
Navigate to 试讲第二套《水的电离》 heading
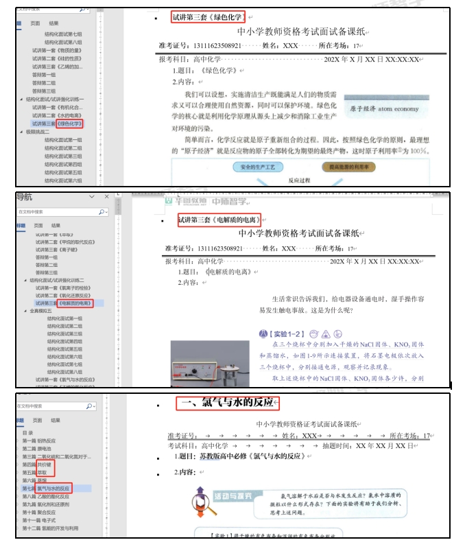58,115
